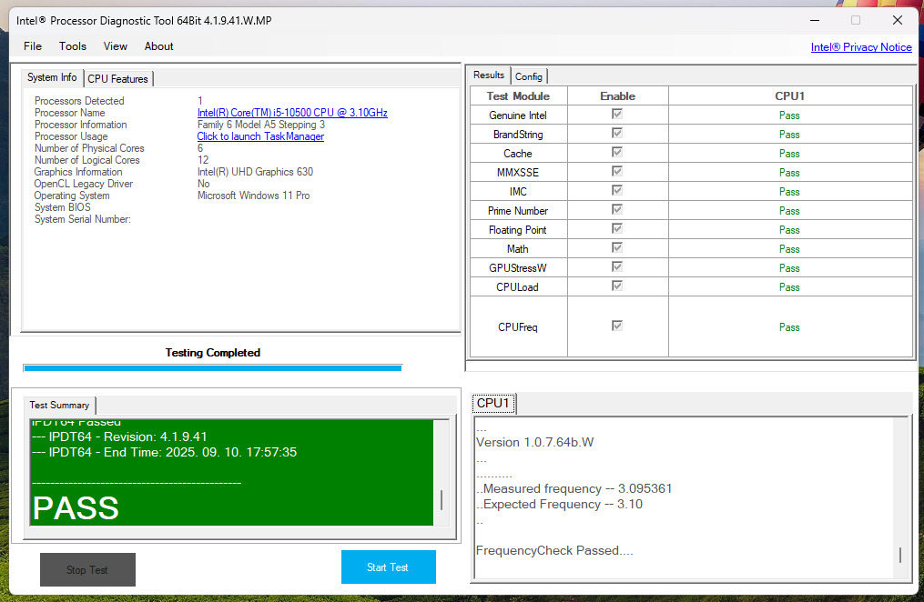Image resolution: width=924 pixels, height=602 pixels.
Task: Open the File menu
Action: pyautogui.click(x=33, y=46)
